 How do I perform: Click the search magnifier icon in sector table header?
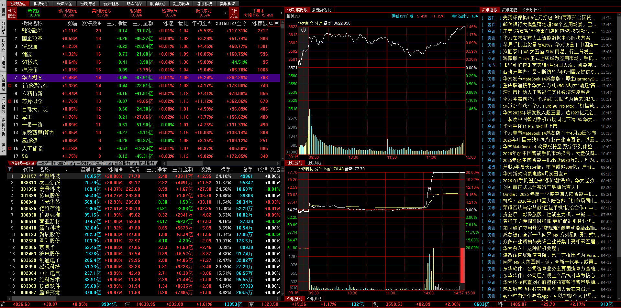(271, 23)
